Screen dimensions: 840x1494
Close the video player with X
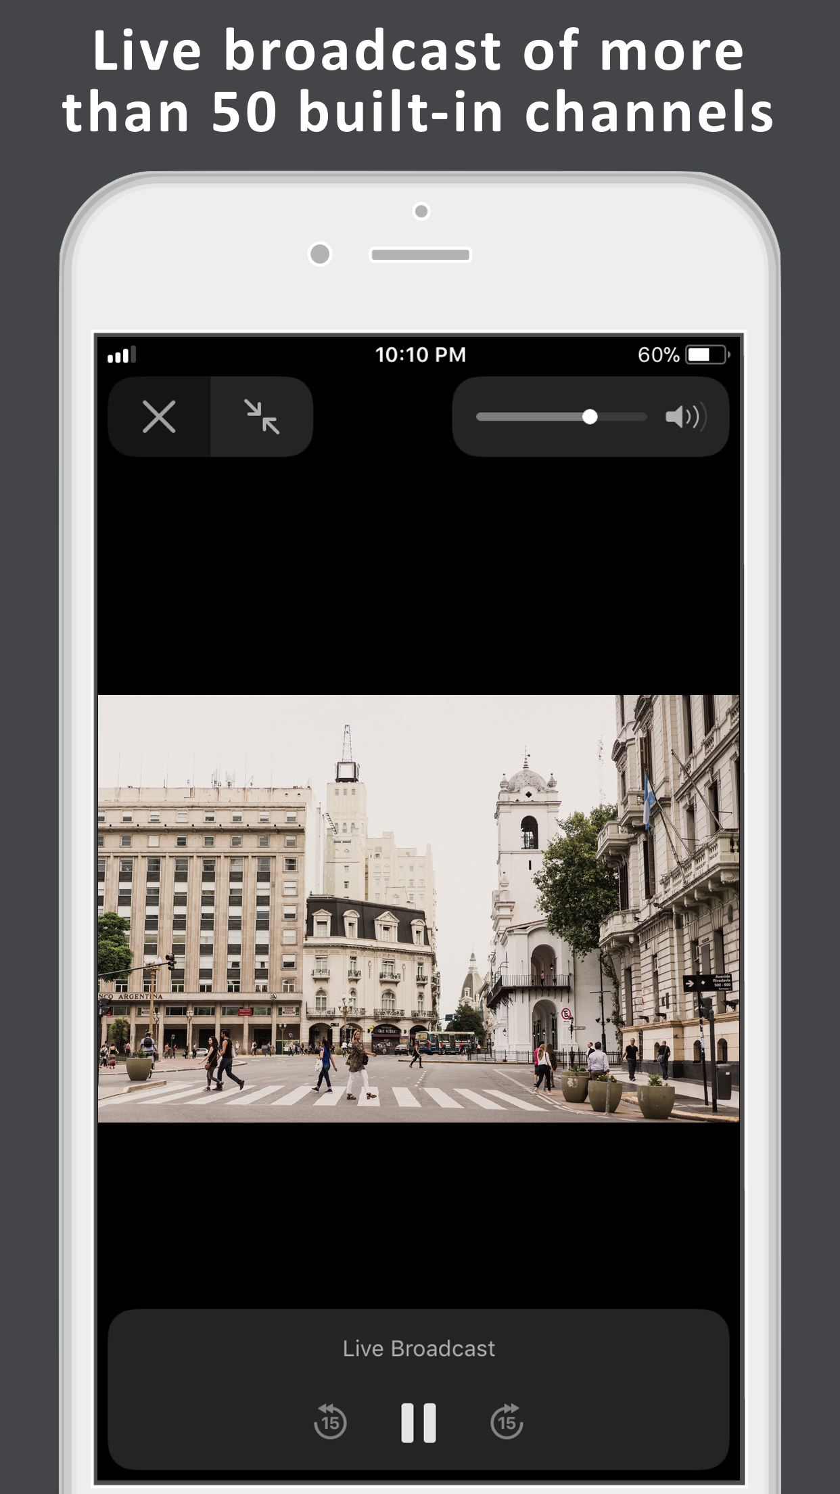(x=159, y=416)
